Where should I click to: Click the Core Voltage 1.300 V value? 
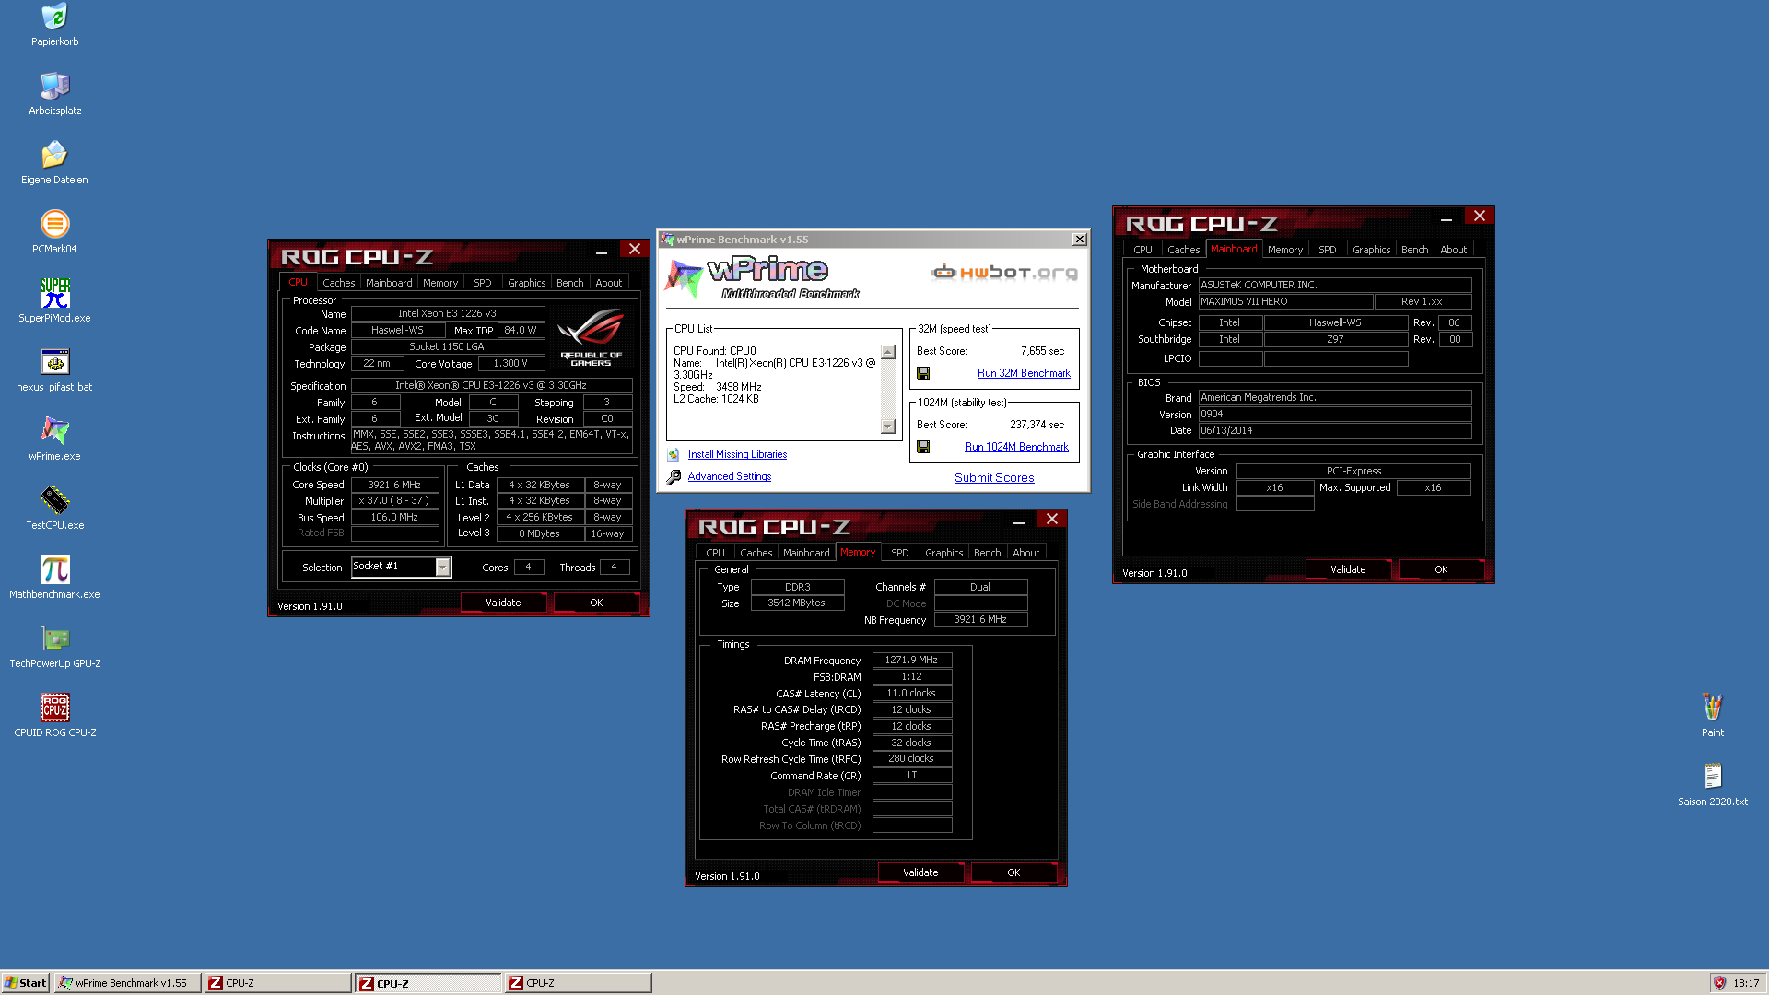coord(510,364)
